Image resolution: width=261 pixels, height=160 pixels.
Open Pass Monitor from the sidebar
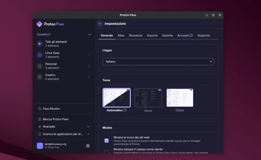51,109
